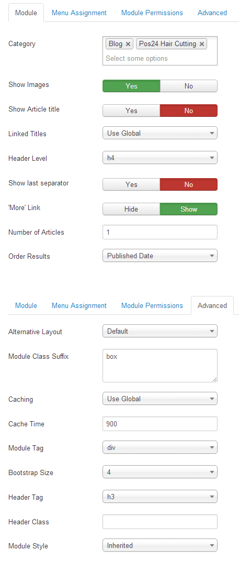Viewport: 239px width, 561px height.
Task: Expand the Order Results dropdown
Action: [x=160, y=256]
